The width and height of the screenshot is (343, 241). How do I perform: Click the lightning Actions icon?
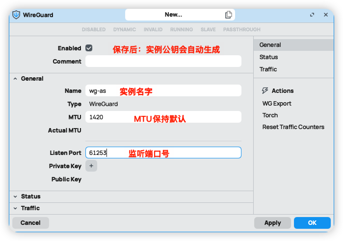click(x=265, y=90)
